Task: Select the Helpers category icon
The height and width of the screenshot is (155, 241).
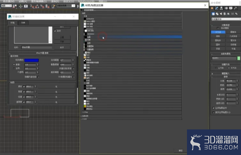Action: [x=228, y=14]
